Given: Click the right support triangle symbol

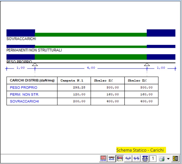Looking at the screenshot, I should [147, 64].
